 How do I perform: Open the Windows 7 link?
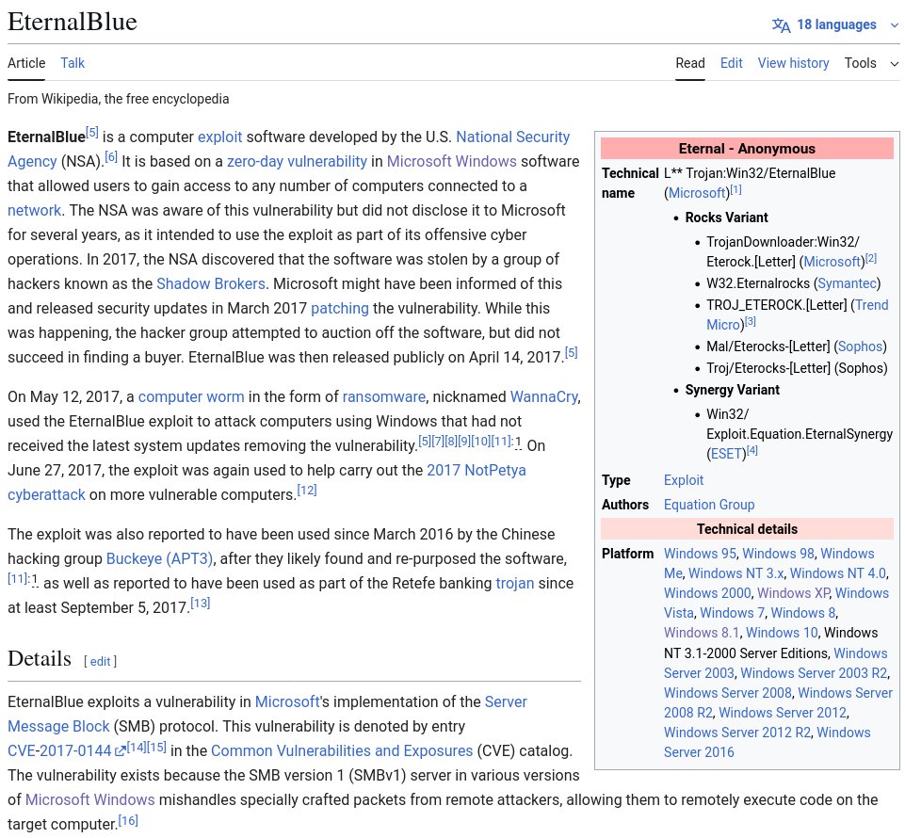point(733,612)
